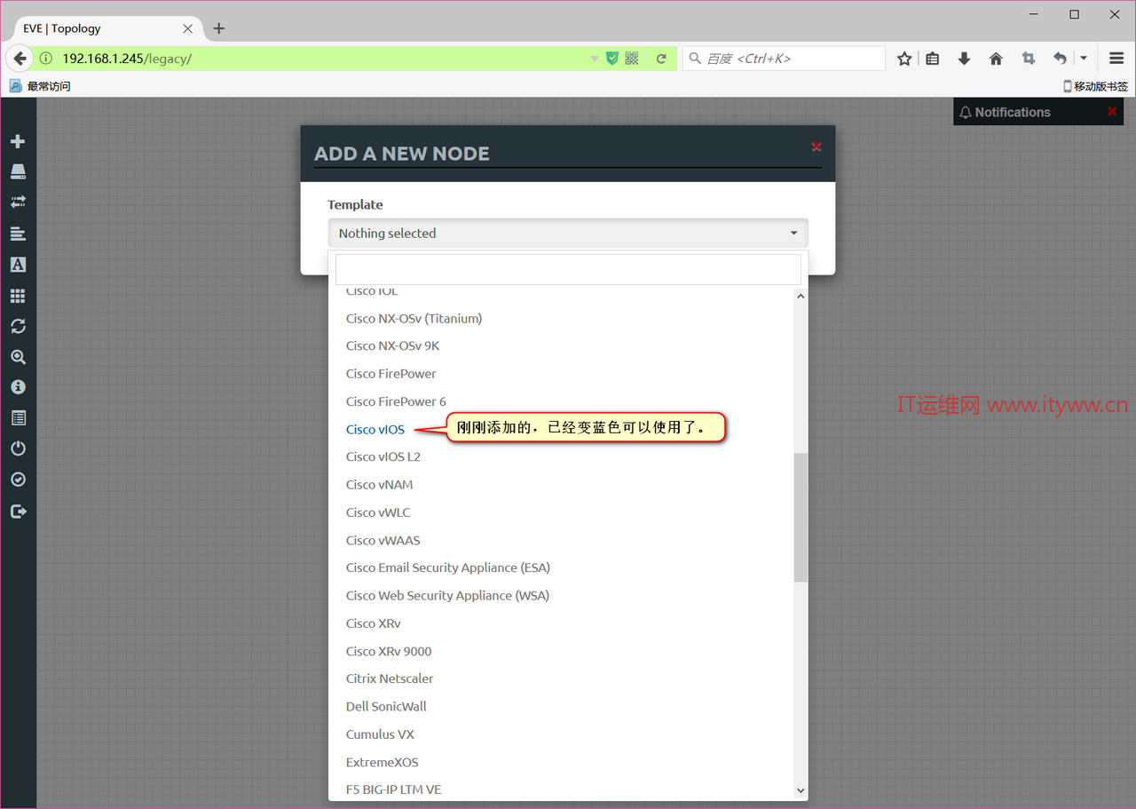Viewport: 1136px width, 809px height.
Task: Click the Zoom magnifier sidebar icon
Action: click(18, 357)
